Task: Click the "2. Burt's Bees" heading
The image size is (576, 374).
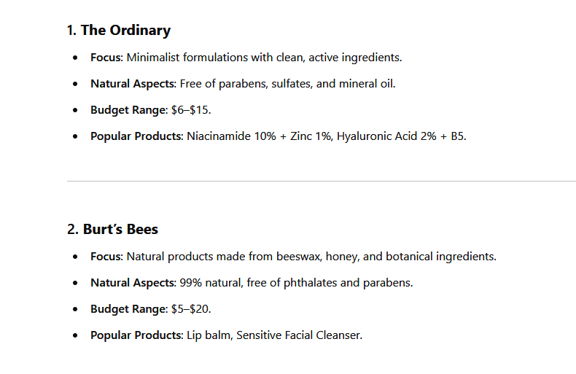Action: pos(112,230)
